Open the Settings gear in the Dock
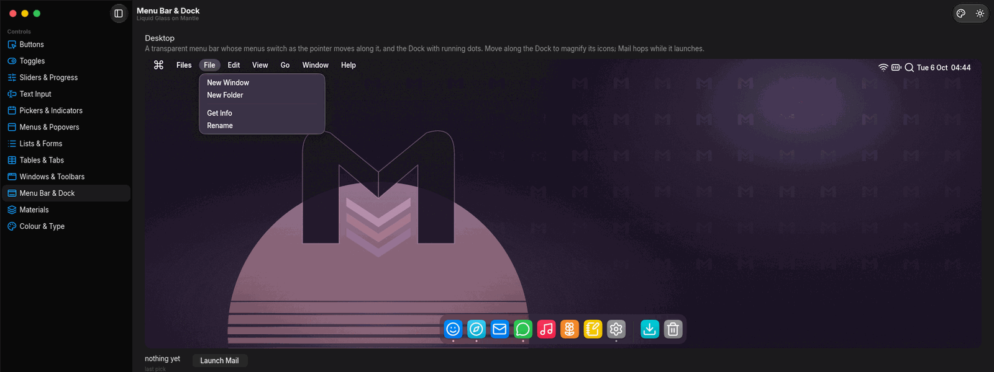The height and width of the screenshot is (372, 994). pos(616,329)
